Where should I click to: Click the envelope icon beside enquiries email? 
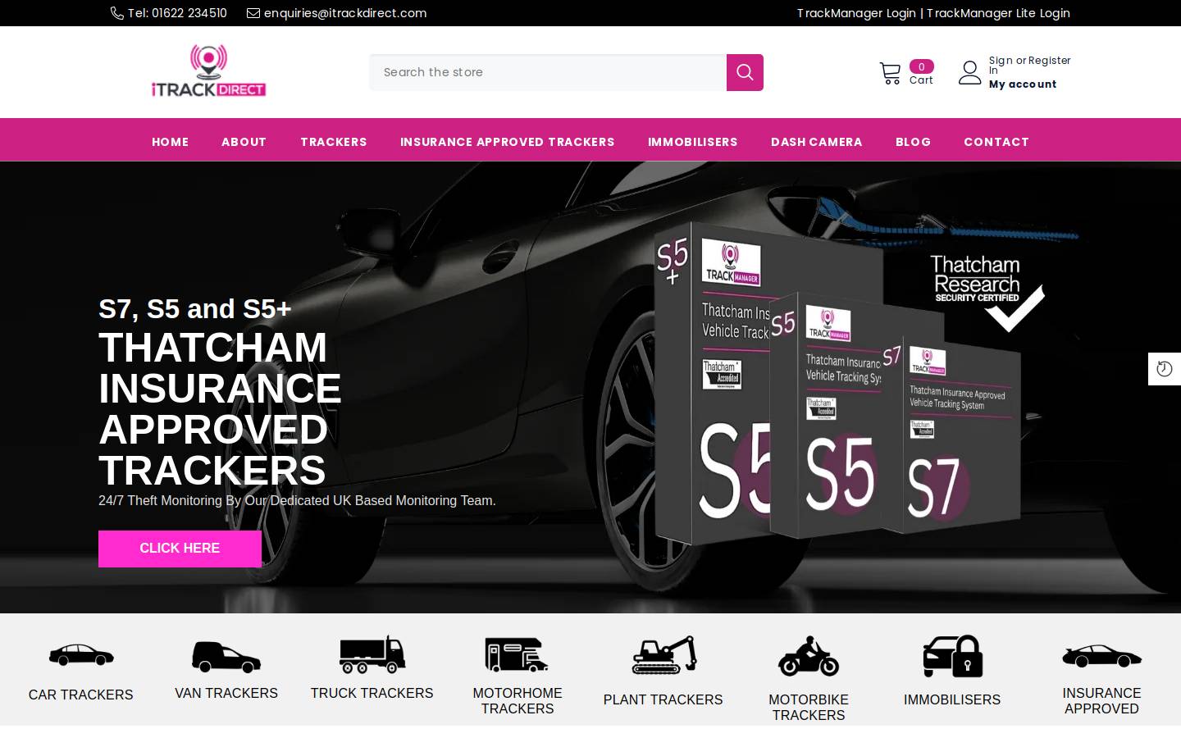[253, 13]
